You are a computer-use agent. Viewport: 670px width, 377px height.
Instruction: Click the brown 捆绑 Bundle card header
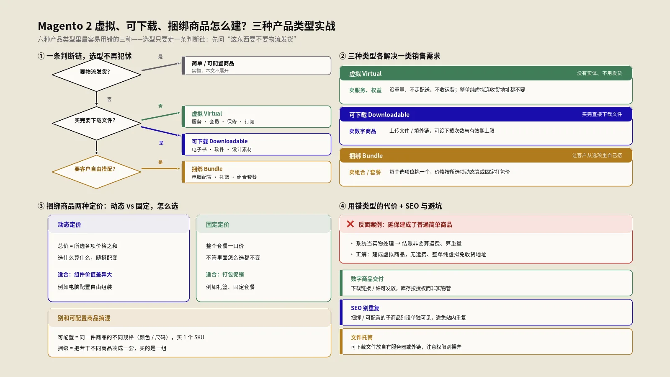pos(486,155)
